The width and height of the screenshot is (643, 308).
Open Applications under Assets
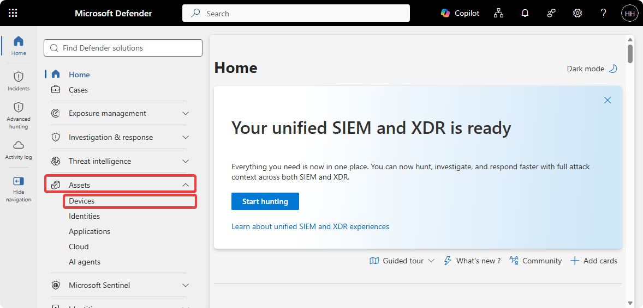pos(90,231)
